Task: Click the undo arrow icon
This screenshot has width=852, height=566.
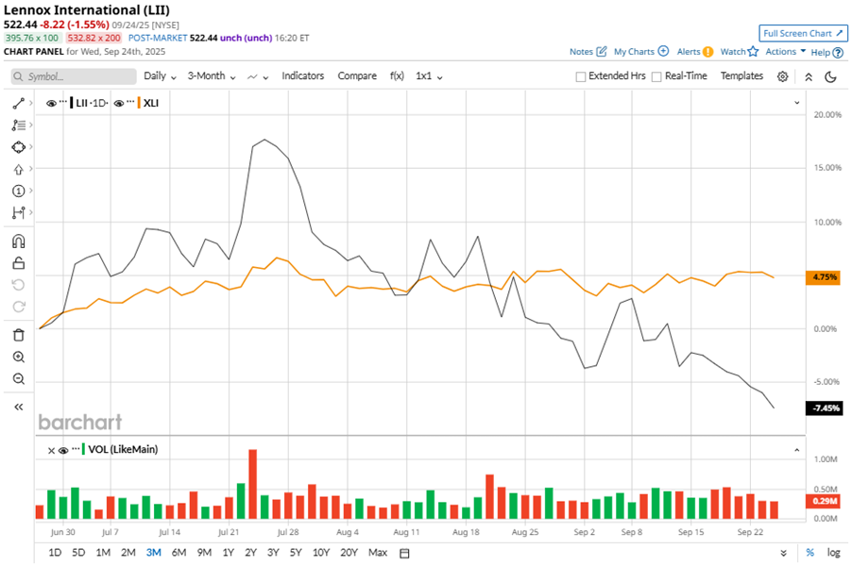Action: click(19, 285)
